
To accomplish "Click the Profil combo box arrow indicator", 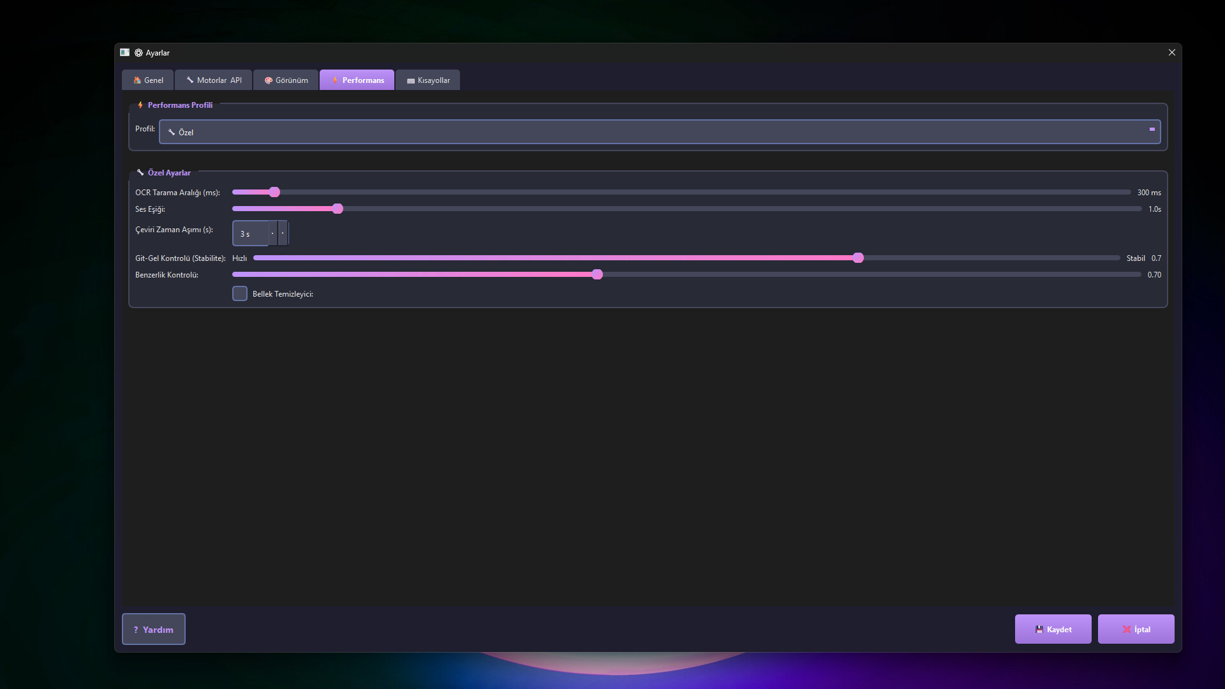I will point(1152,130).
